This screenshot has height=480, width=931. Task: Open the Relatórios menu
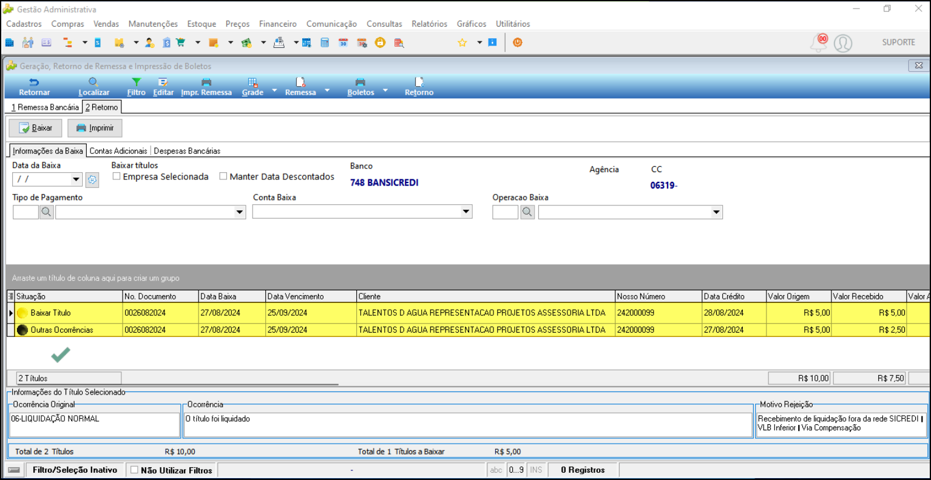pos(430,24)
